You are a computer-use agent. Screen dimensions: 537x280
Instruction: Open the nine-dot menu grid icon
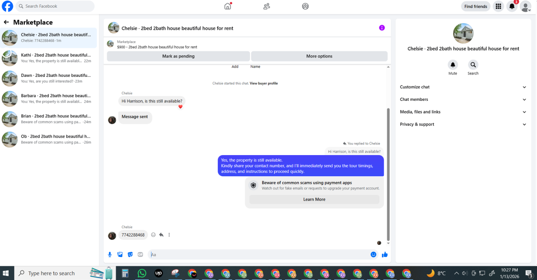[498, 6]
